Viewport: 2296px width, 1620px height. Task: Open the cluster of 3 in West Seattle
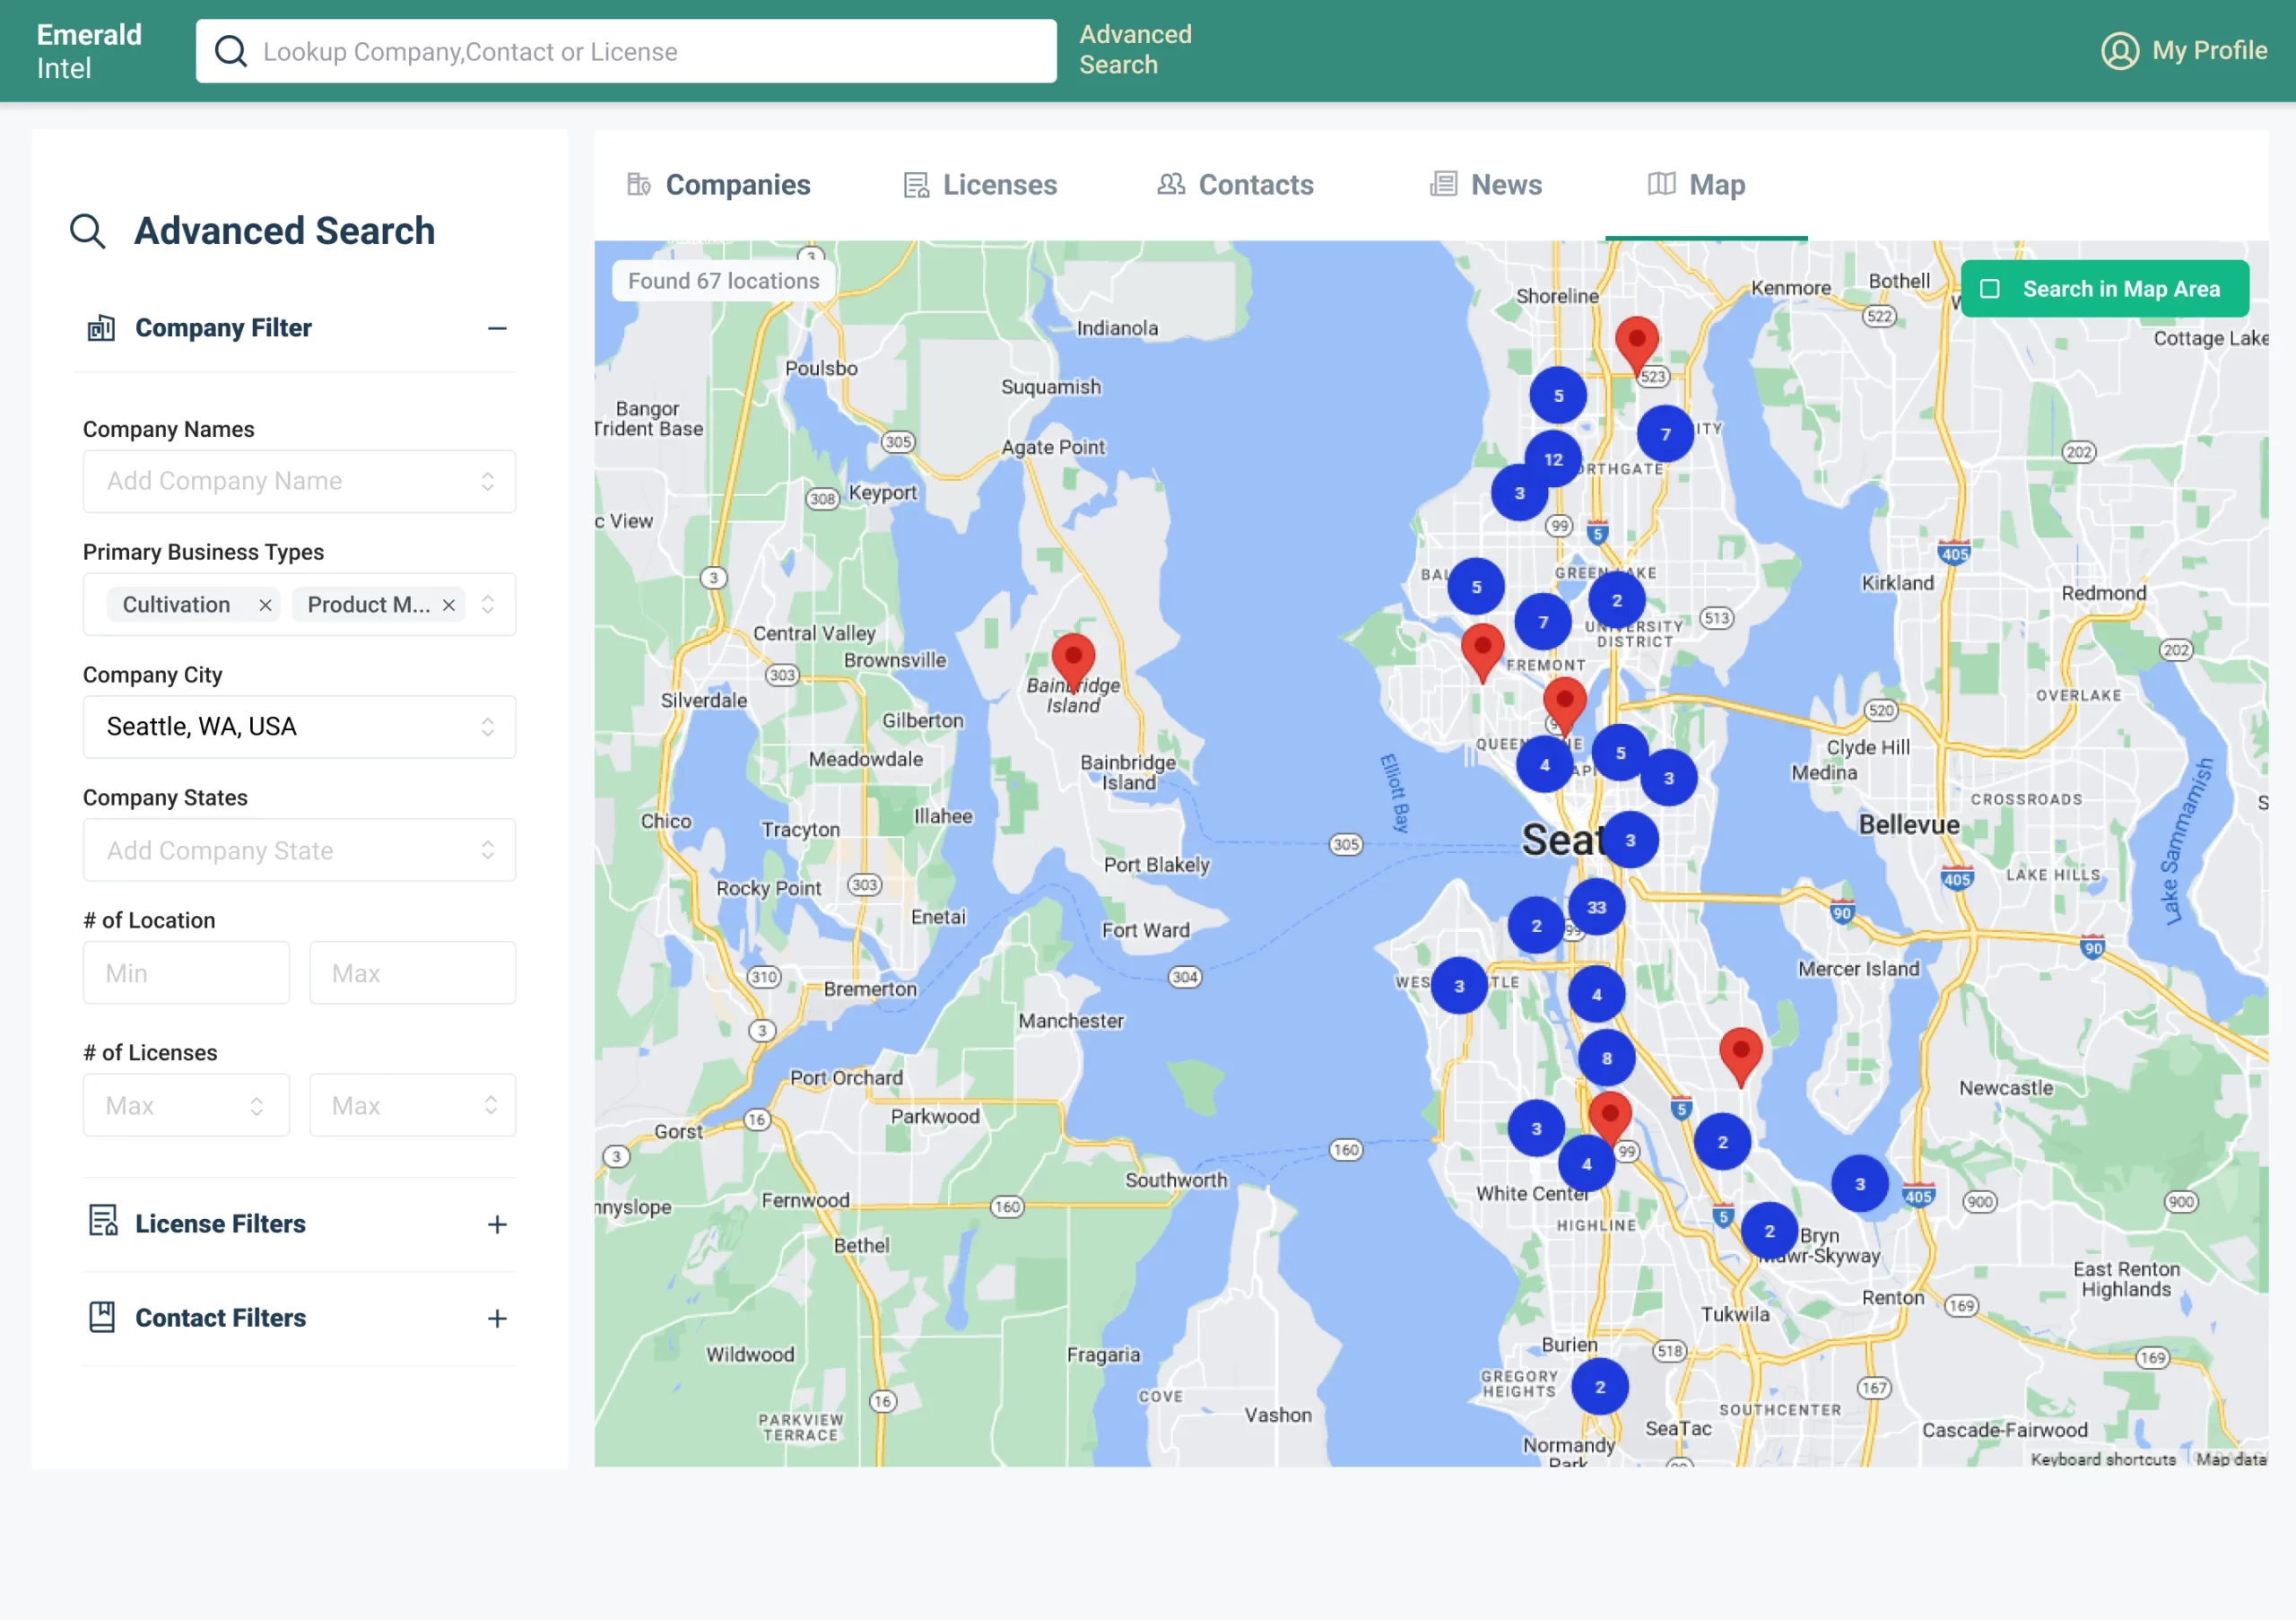pyautogui.click(x=1459, y=986)
